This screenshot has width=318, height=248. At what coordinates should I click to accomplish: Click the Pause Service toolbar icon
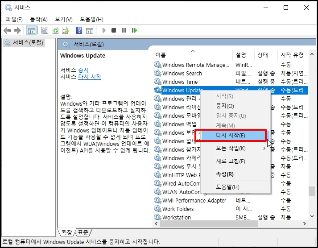tap(124, 30)
